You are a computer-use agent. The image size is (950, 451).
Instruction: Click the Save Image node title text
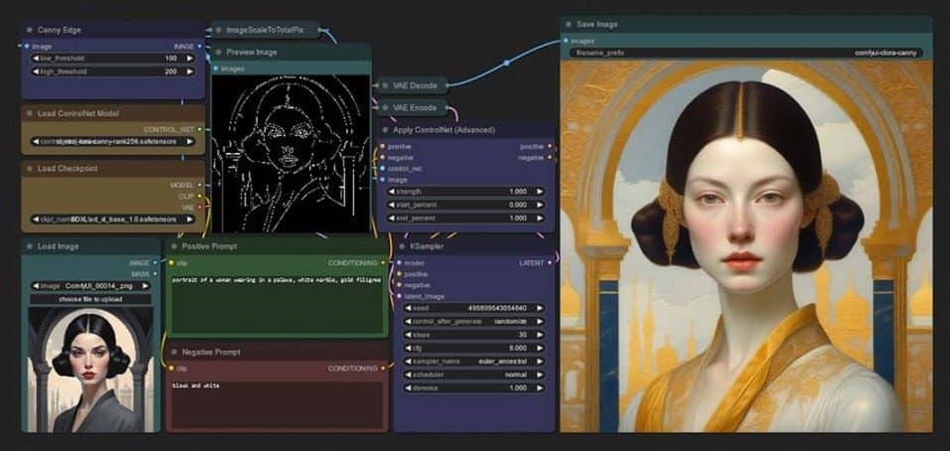point(597,24)
